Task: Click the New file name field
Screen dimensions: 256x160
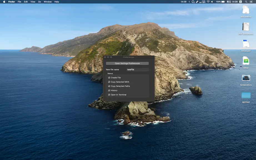Action: [138, 69]
